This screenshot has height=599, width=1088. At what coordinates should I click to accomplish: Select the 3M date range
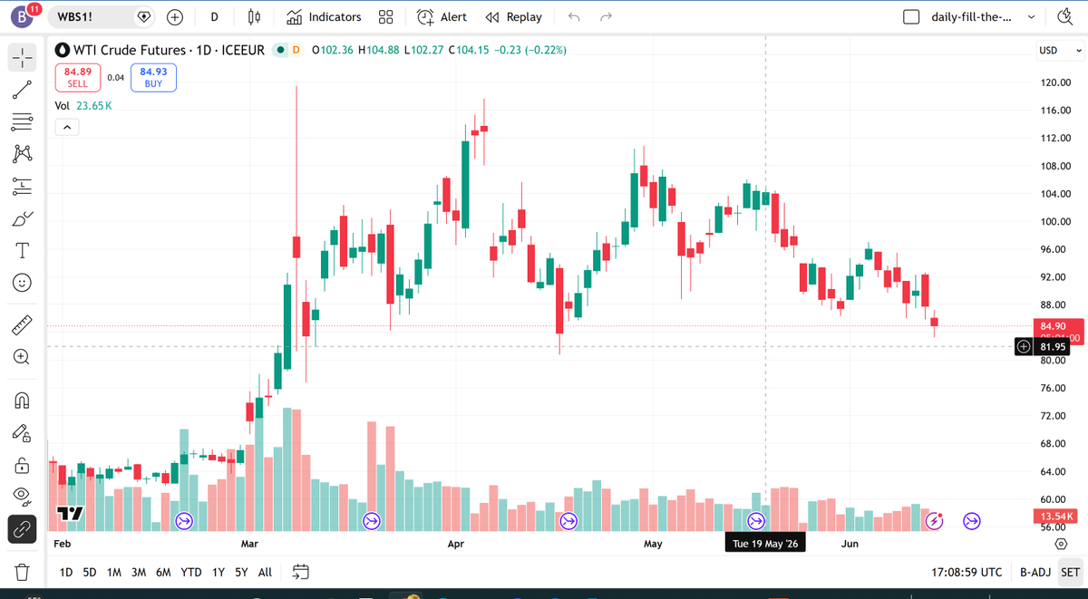(x=139, y=572)
